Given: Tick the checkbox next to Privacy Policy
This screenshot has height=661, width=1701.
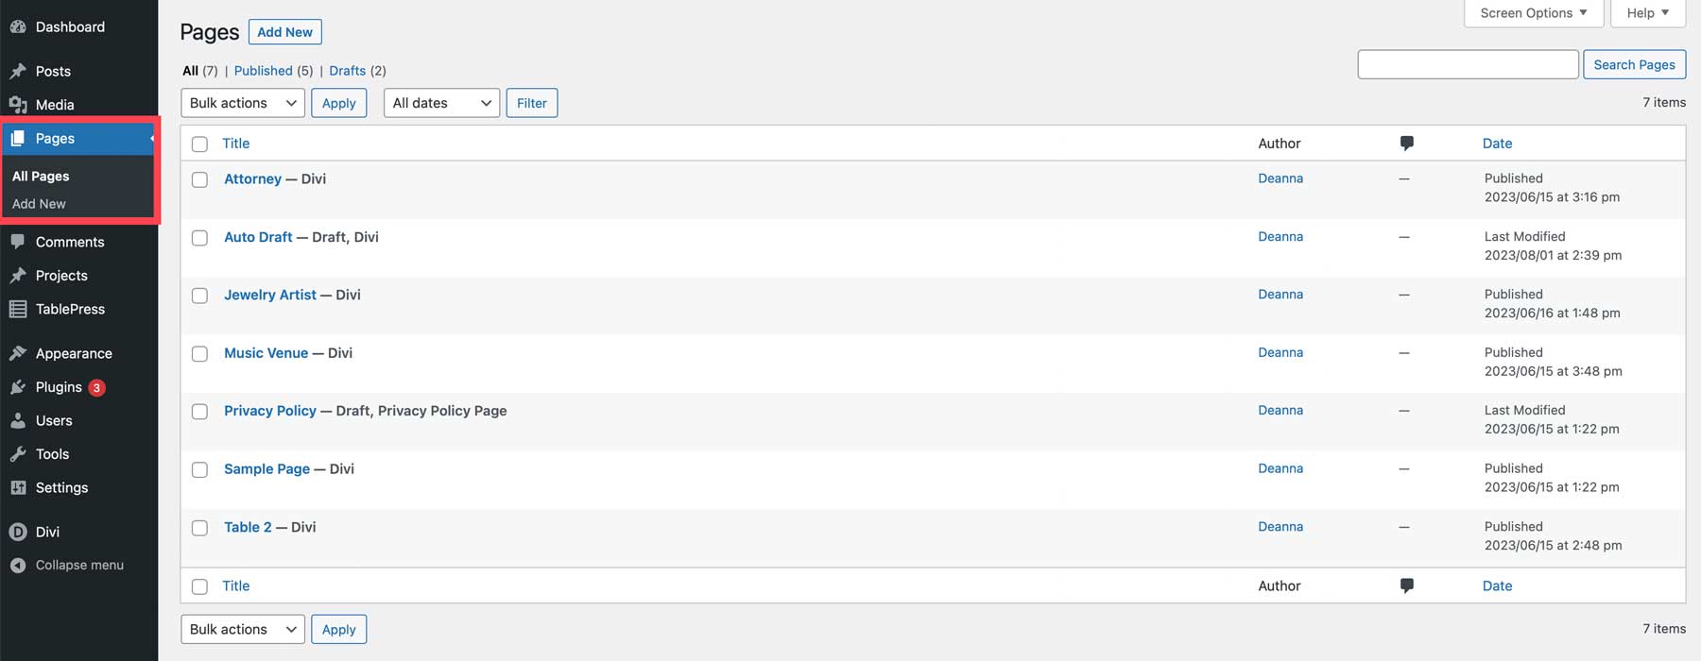Looking at the screenshot, I should point(199,412).
